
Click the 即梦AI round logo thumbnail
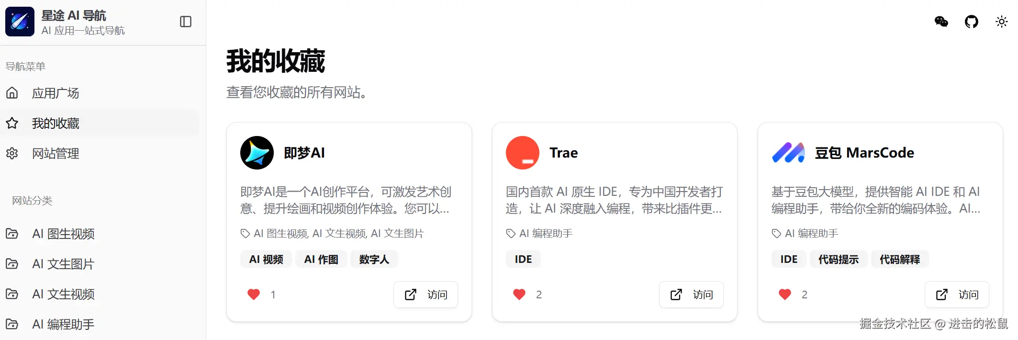(257, 153)
